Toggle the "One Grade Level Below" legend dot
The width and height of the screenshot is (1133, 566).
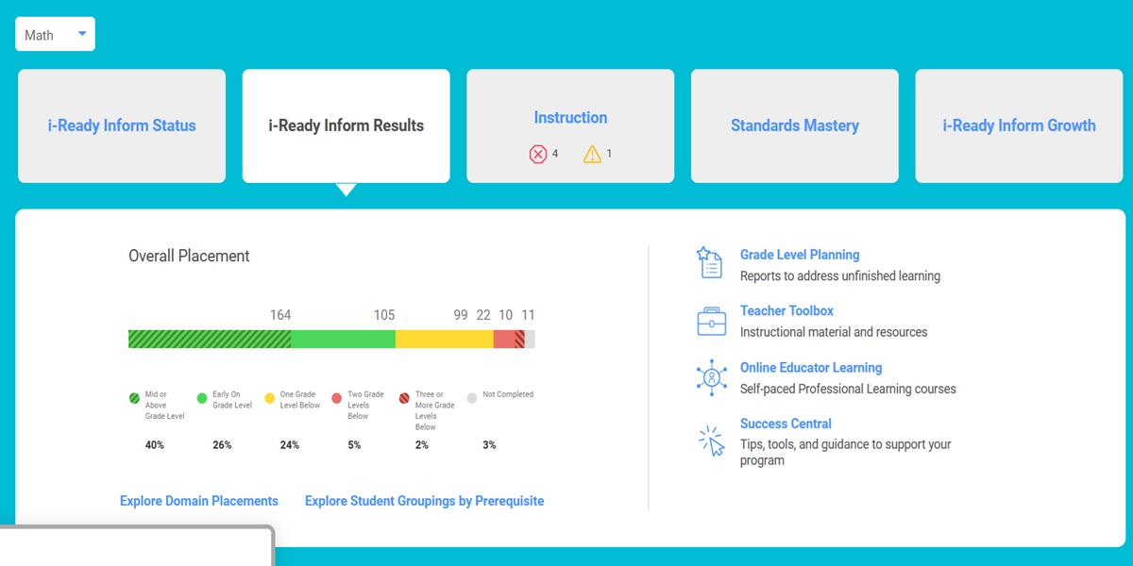269,396
